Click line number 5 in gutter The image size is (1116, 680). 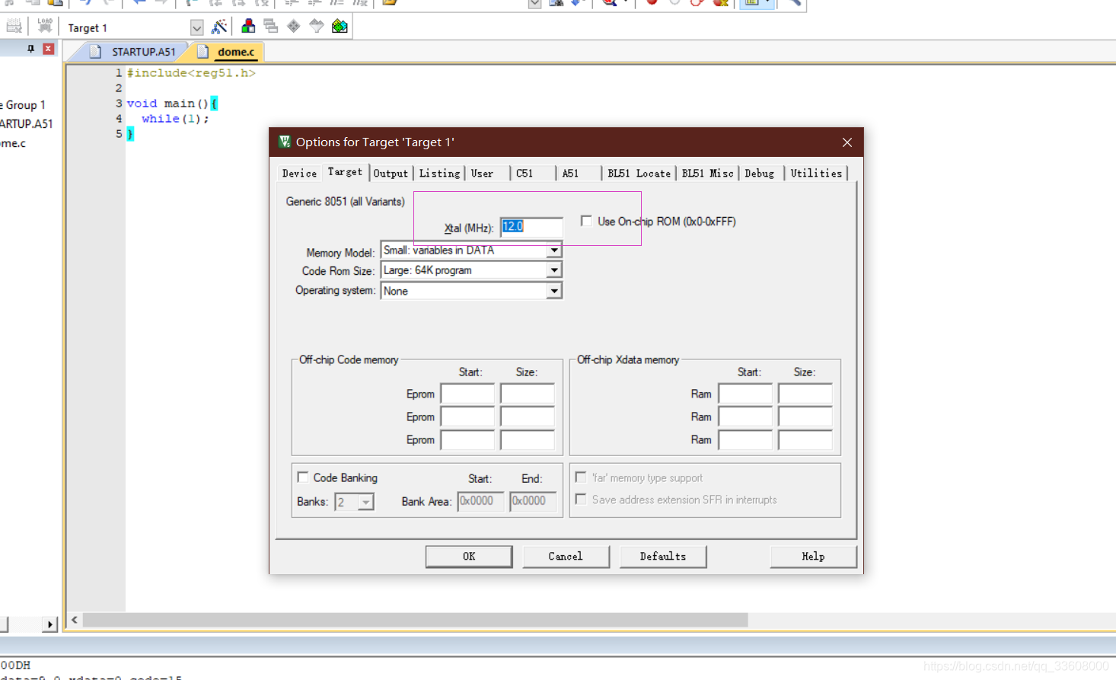(119, 134)
